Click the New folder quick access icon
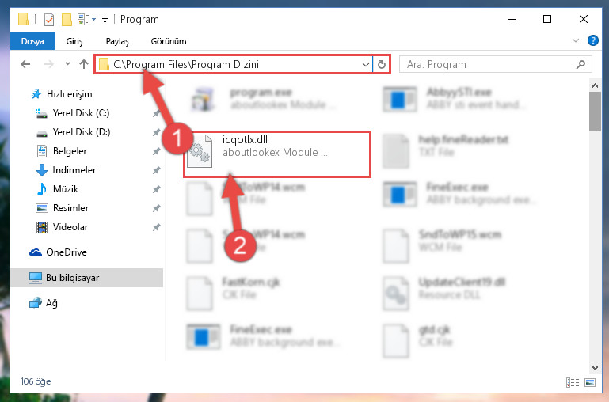Image resolution: width=609 pixels, height=402 pixels. (67, 20)
